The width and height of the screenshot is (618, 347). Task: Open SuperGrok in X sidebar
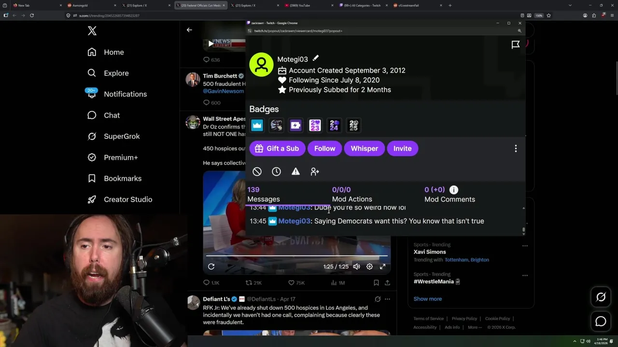pos(114,136)
